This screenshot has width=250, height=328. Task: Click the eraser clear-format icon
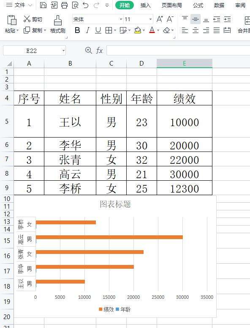click(166, 30)
